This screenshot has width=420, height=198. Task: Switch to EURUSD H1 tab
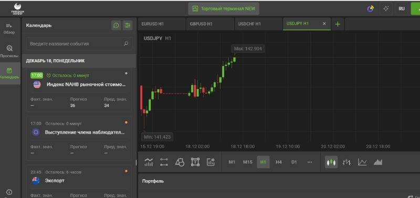[x=162, y=24]
